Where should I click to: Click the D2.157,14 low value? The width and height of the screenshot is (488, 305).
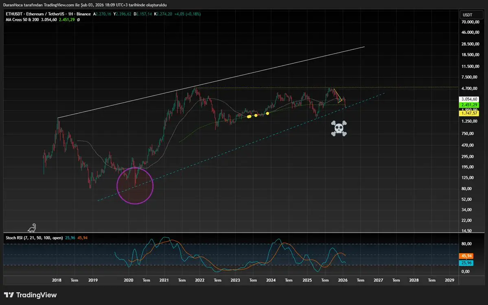coord(143,14)
